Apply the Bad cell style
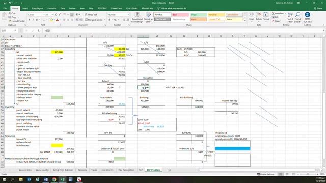Viewport: 326px width, 183px height. tap(180, 15)
